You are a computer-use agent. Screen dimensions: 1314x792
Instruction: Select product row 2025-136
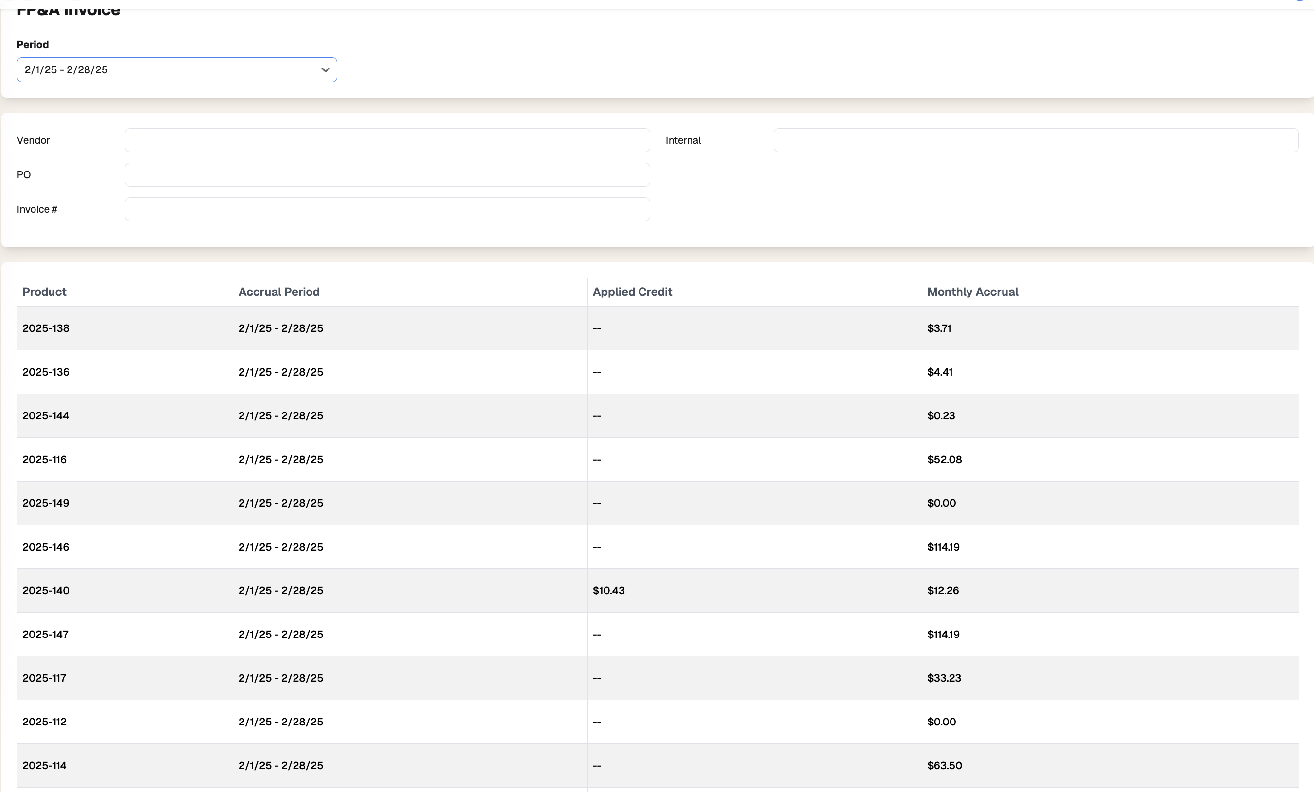tap(46, 372)
